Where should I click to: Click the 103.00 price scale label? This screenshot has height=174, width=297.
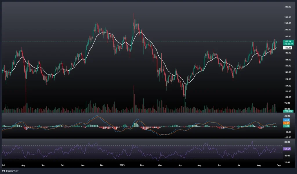(x=288, y=97)
